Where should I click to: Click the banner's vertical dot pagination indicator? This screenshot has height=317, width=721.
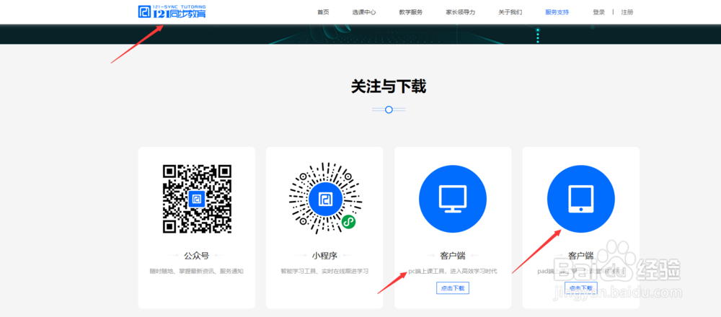click(x=538, y=36)
